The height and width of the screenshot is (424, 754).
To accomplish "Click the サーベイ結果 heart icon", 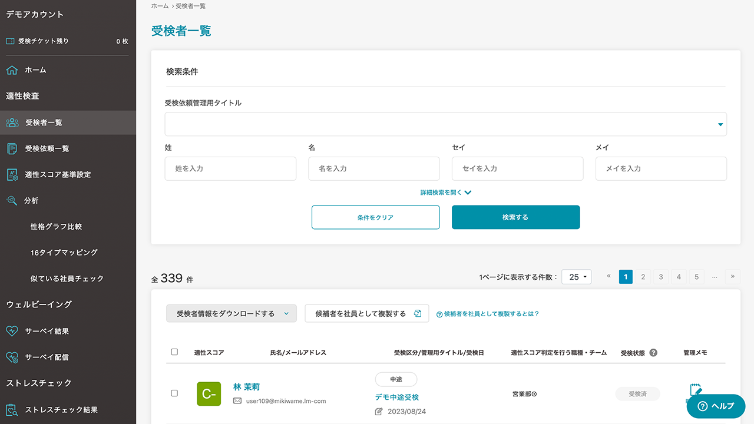I will click(x=12, y=331).
